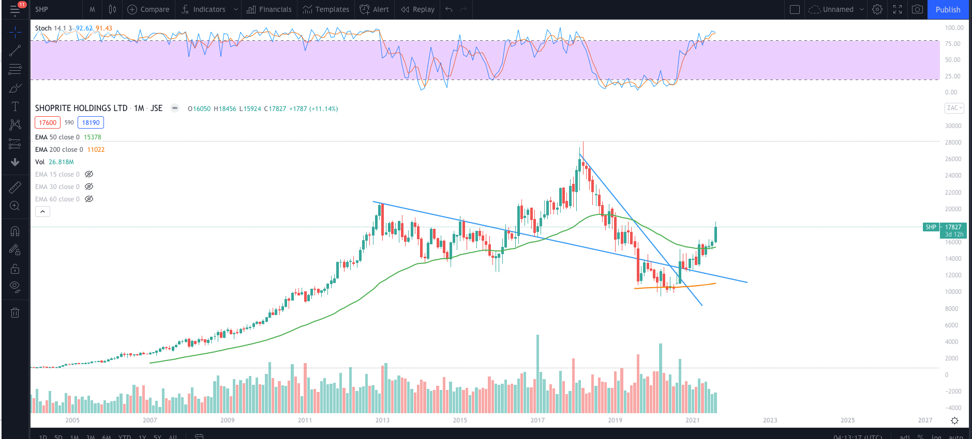This screenshot has height=439, width=972.
Task: Enter fullscreen mode
Action: click(898, 9)
